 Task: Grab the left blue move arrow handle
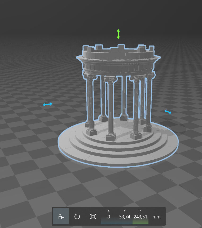coord(47,104)
